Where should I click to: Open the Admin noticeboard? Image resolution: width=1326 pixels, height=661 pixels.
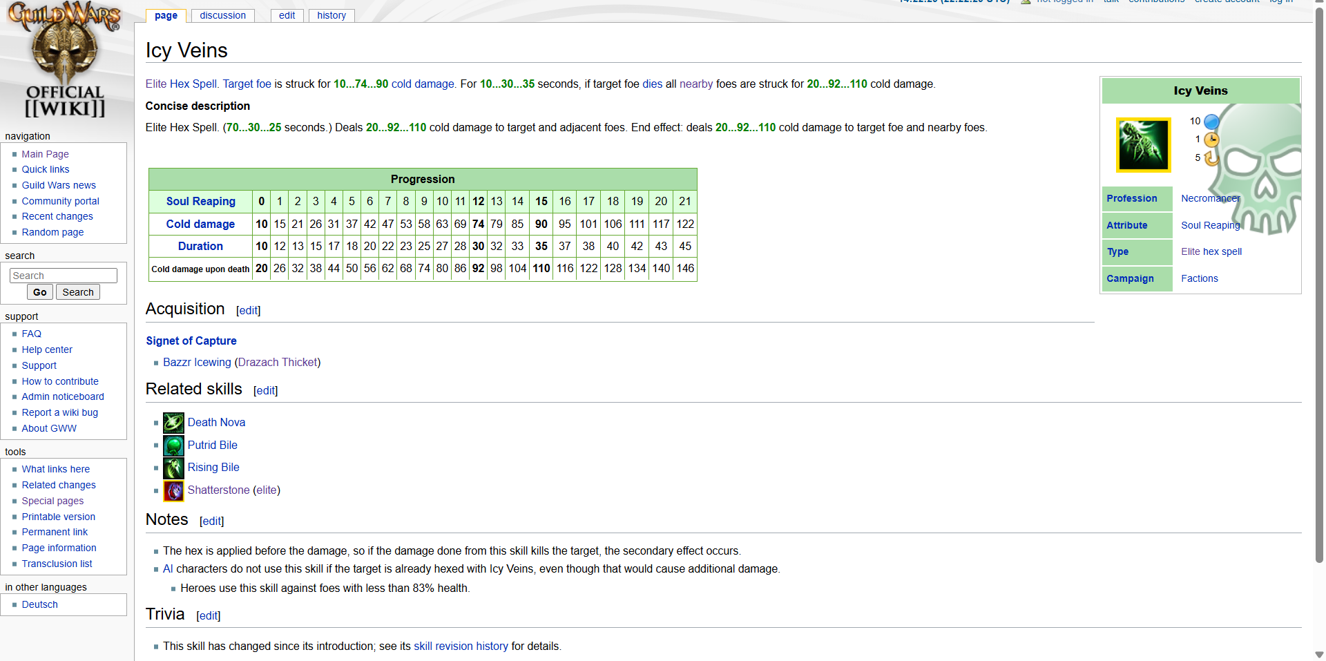63,396
